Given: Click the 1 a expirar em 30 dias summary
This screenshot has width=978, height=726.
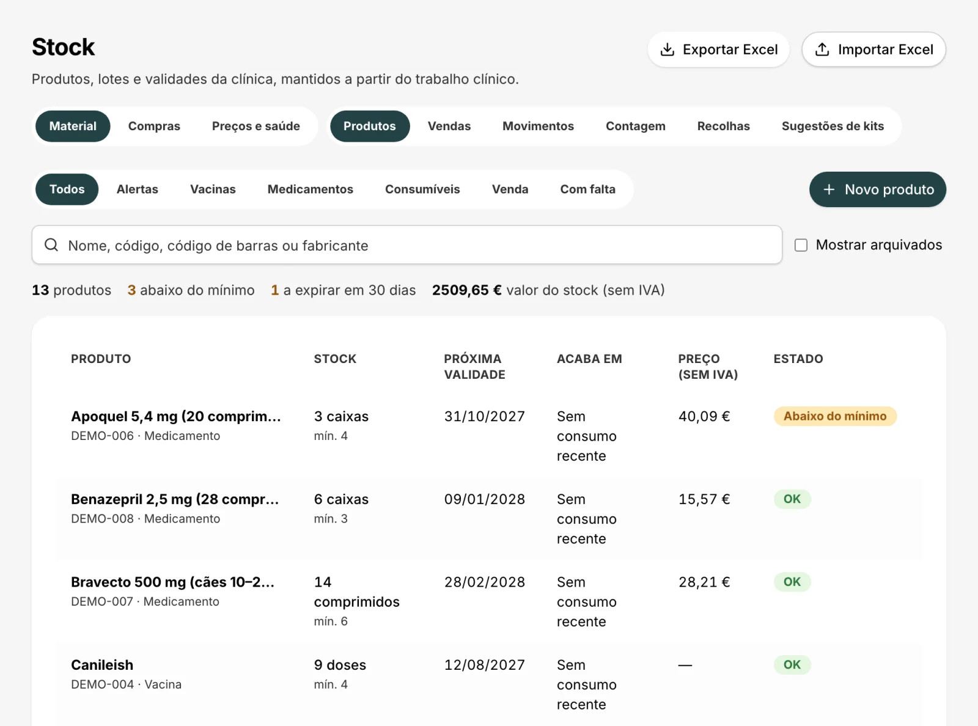Looking at the screenshot, I should pyautogui.click(x=344, y=290).
